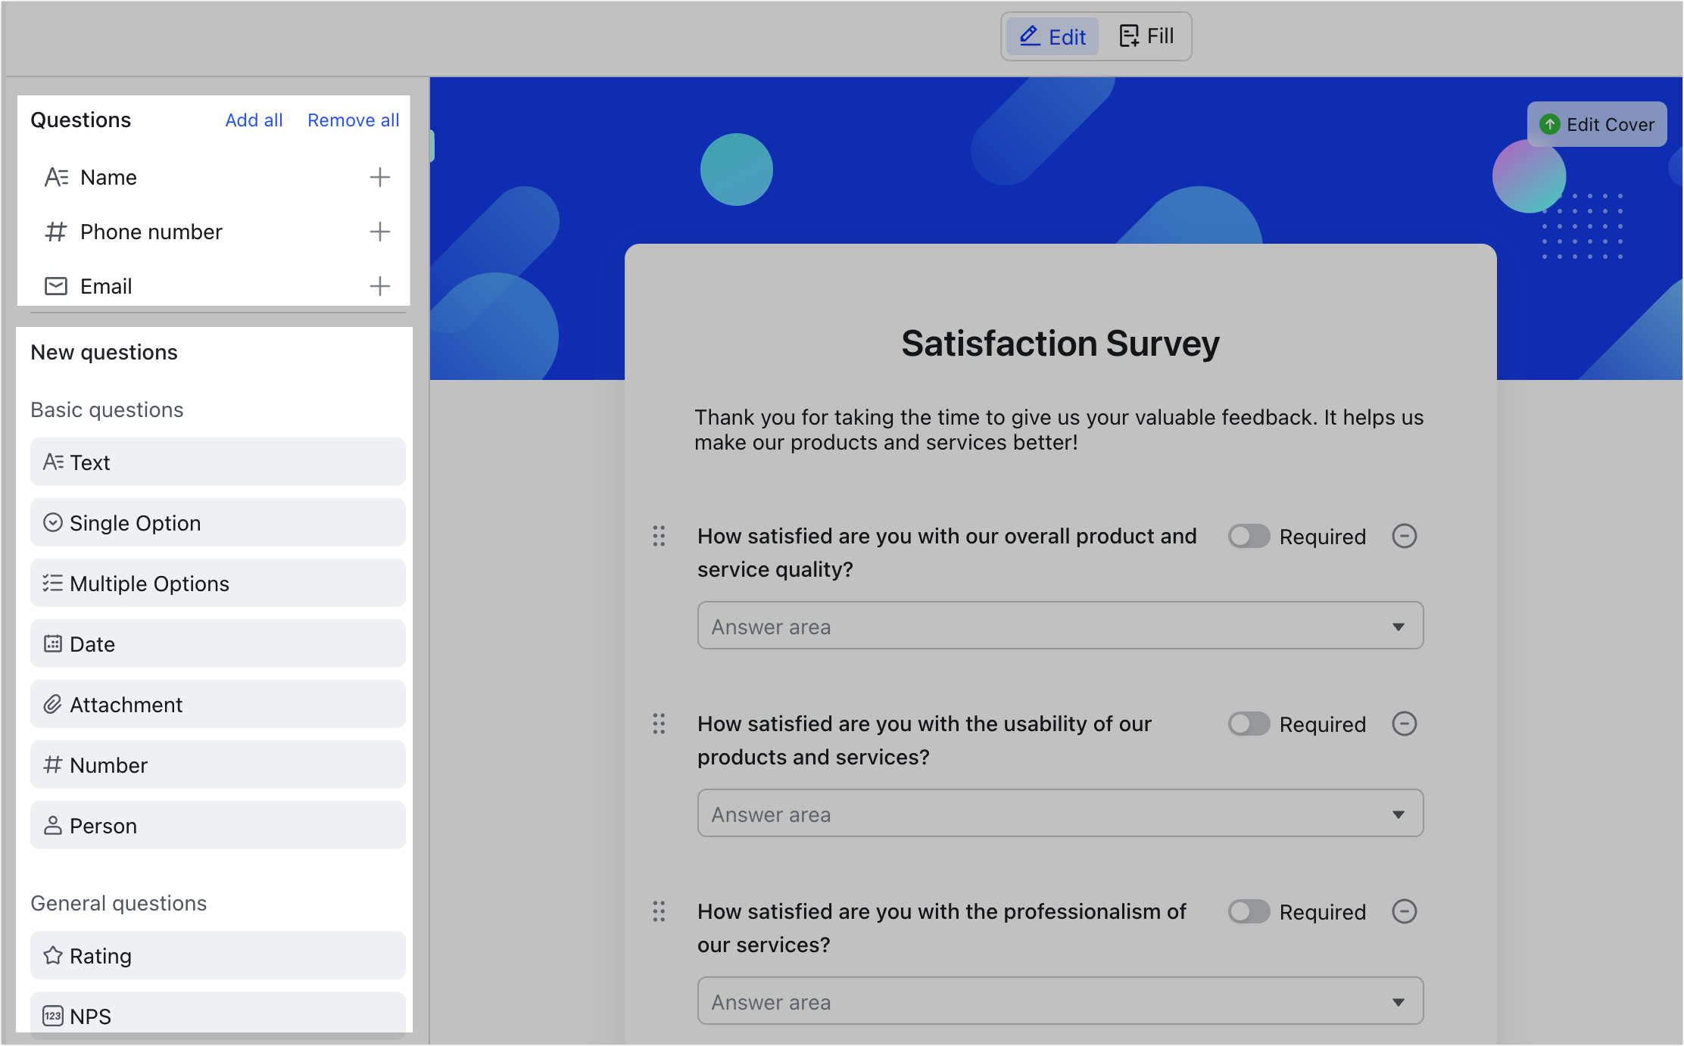Screen dimensions: 1684x1046
Task: Enable Required on the overall quality question
Action: pos(1248,536)
